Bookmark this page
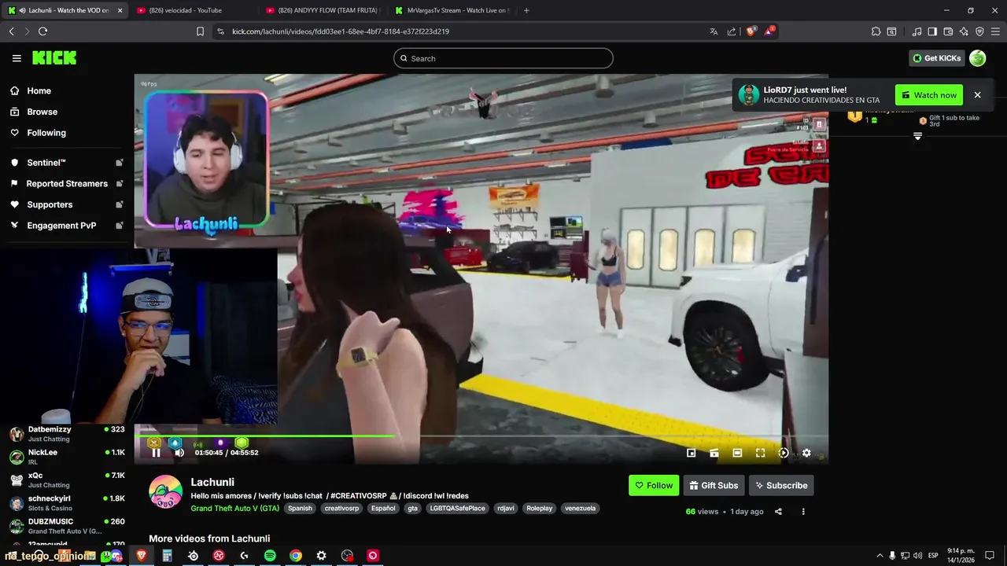Screen dimensions: 1007x566 [200, 31]
